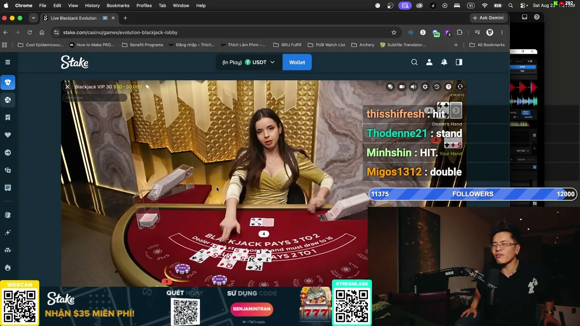Open the game chat bubble icon
Viewport: 580px width, 326px height.
pyautogui.click(x=390, y=86)
